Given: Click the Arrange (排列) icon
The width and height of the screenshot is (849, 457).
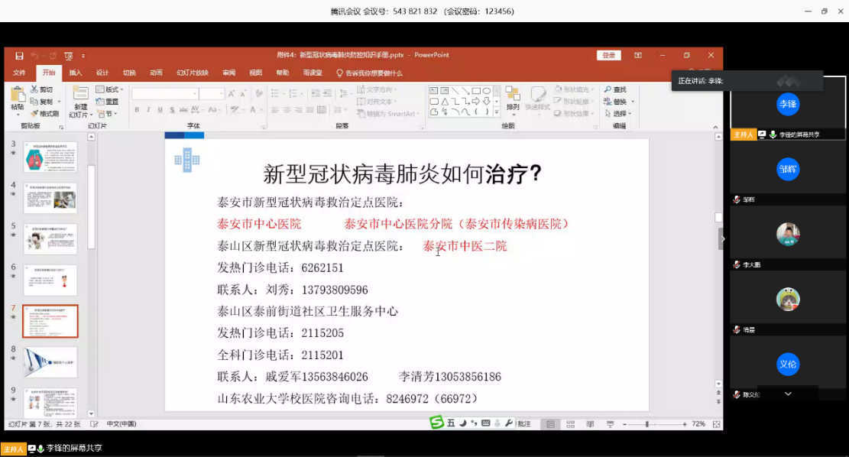Looking at the screenshot, I should (513, 95).
